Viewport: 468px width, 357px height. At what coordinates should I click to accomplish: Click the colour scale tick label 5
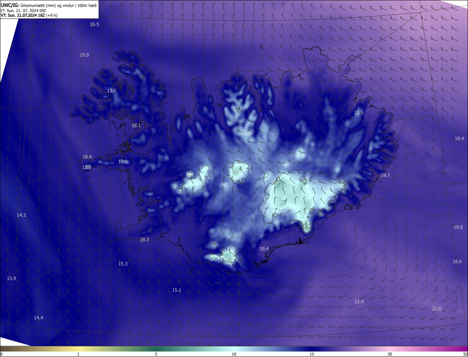pyautogui.click(x=156, y=354)
